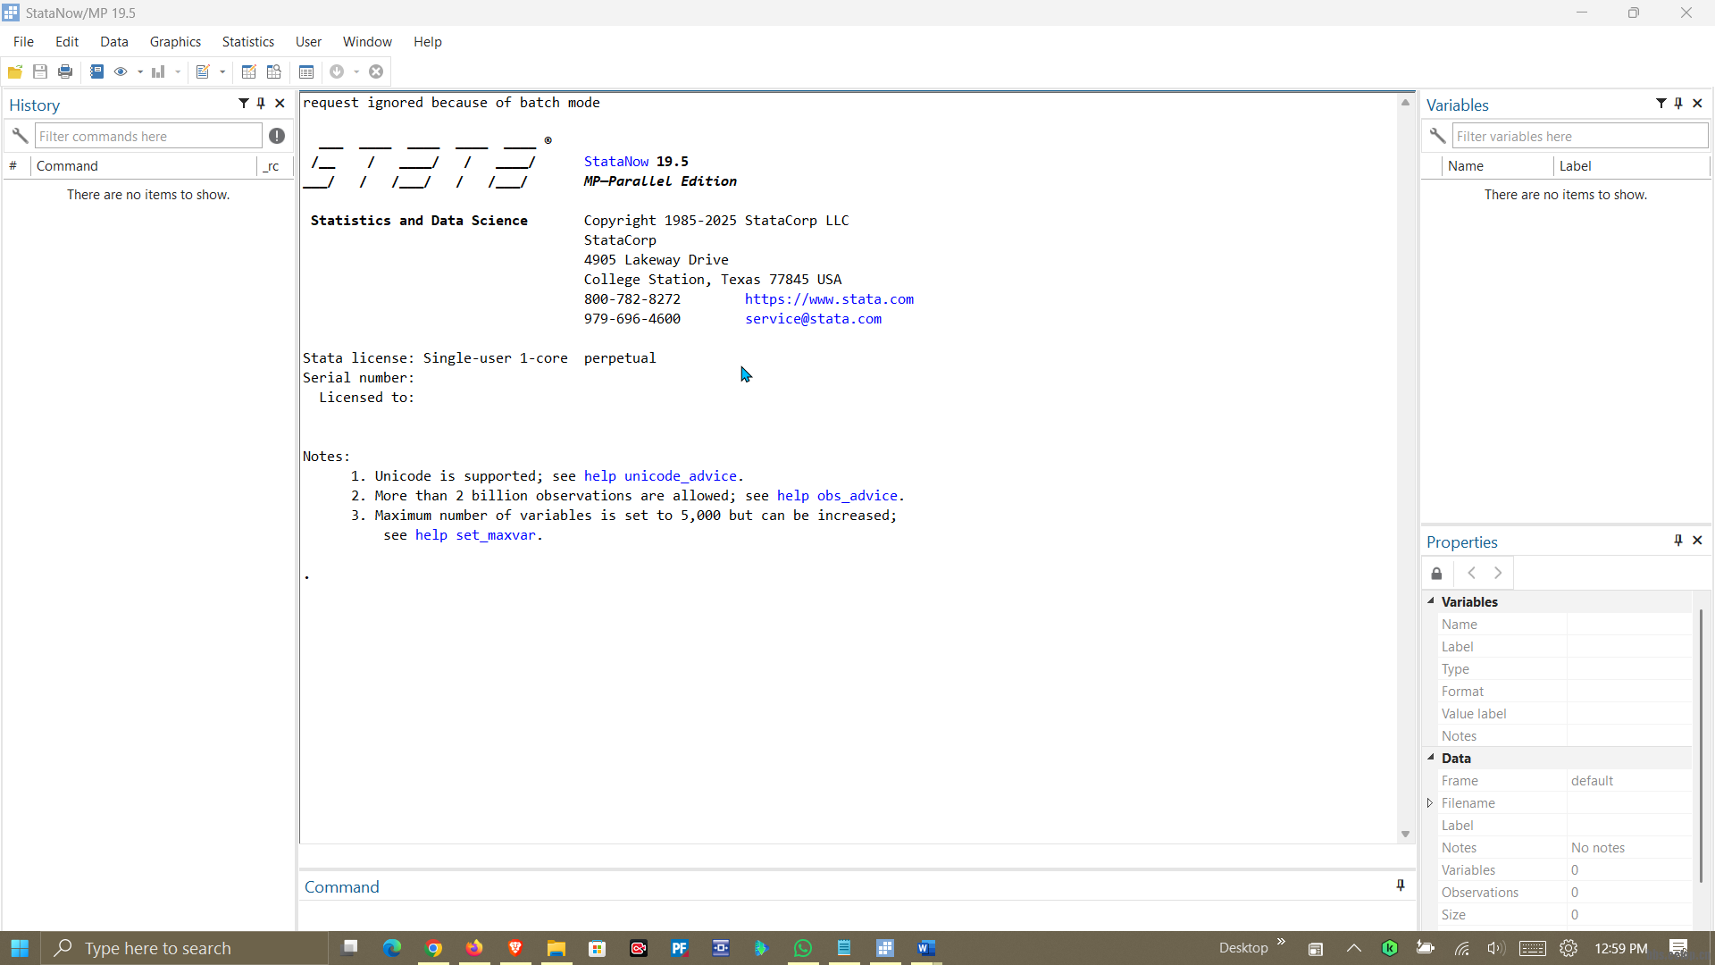Open the Graph icon dropdown arrow

(x=178, y=72)
